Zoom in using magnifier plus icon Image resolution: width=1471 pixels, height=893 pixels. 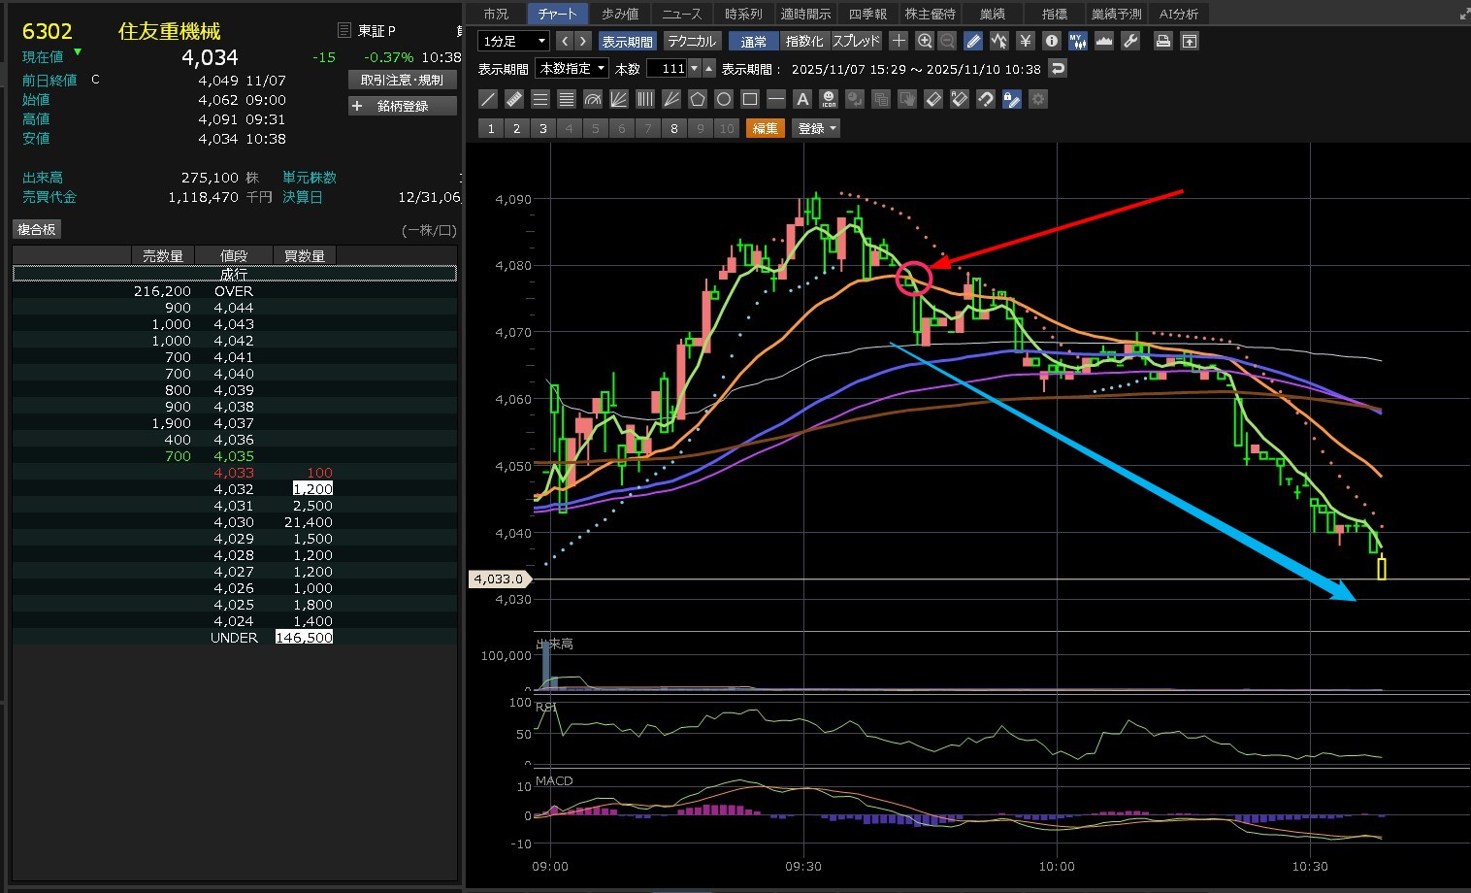(925, 41)
